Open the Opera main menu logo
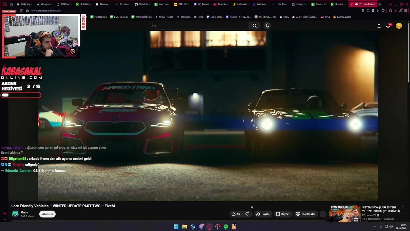This screenshot has width=410, height=231. pyautogui.click(x=4, y=4)
